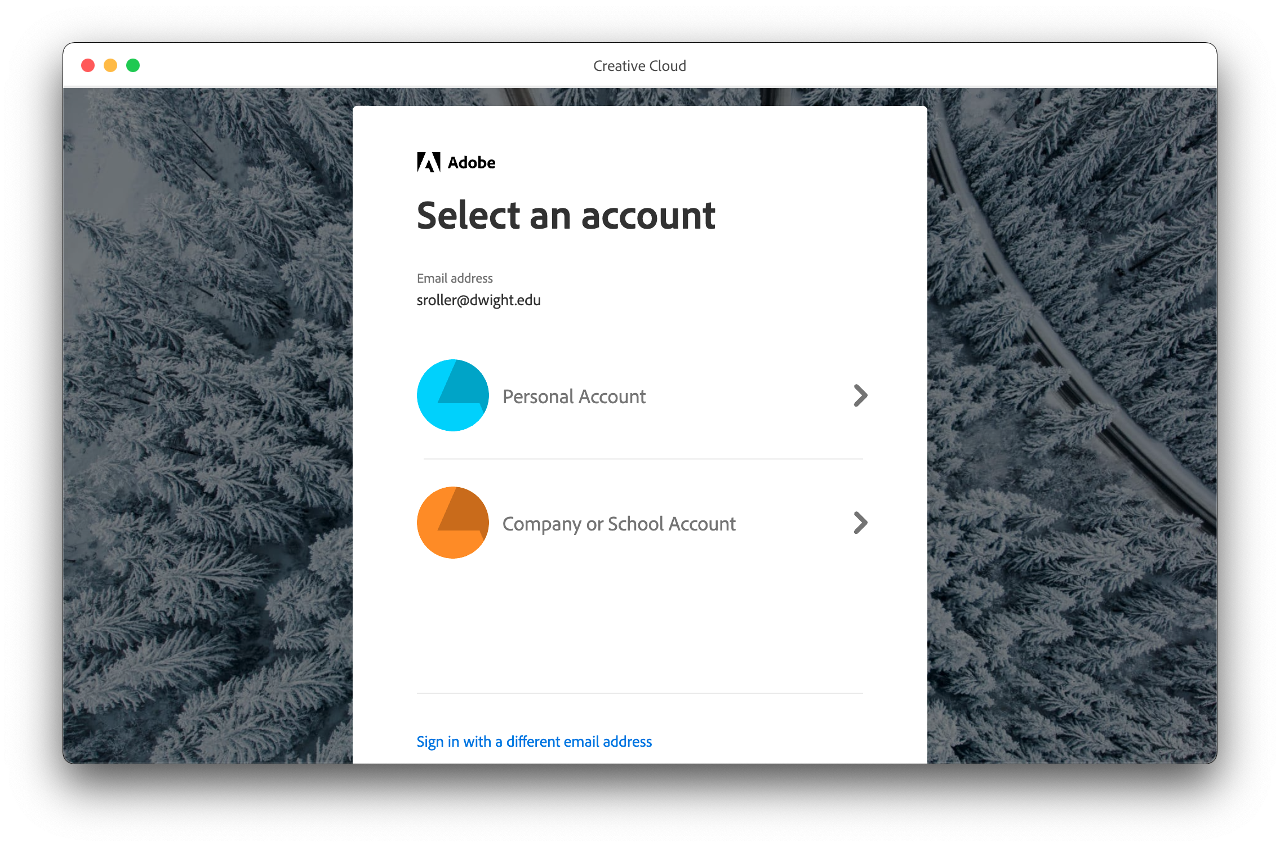Click the Email address field label
Viewport: 1280px width, 847px height.
455,278
